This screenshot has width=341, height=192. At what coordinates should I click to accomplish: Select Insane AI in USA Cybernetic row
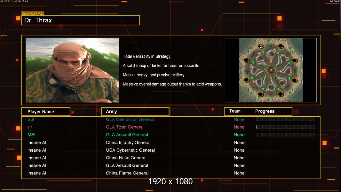(37, 150)
